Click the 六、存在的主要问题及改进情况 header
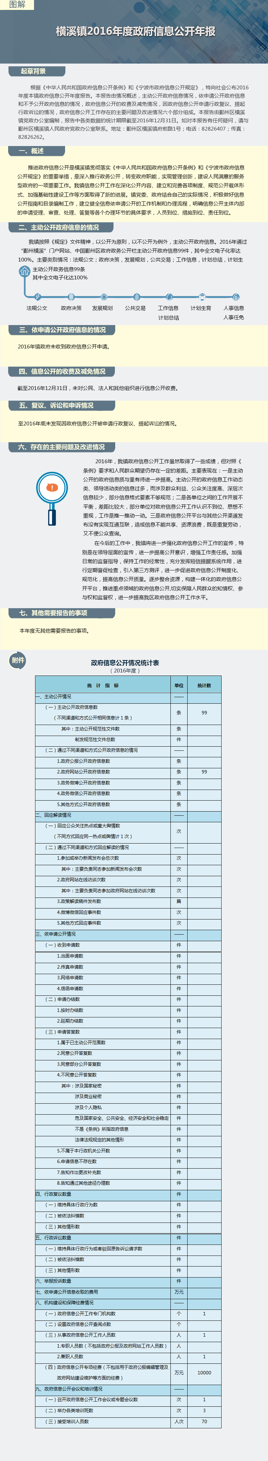The width and height of the screenshot is (268, 1461). click(61, 447)
